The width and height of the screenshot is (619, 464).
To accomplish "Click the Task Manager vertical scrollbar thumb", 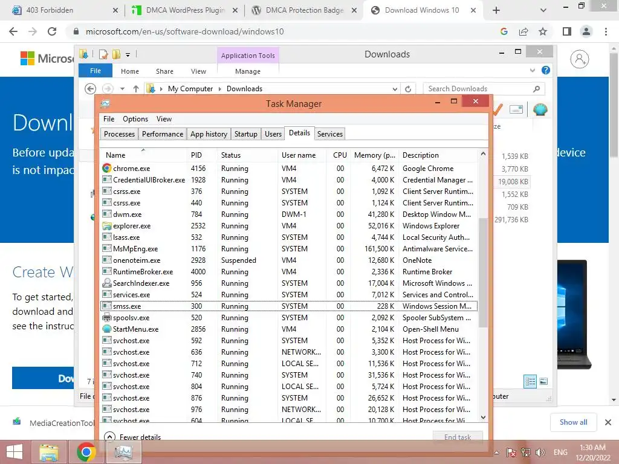I will tap(483, 272).
